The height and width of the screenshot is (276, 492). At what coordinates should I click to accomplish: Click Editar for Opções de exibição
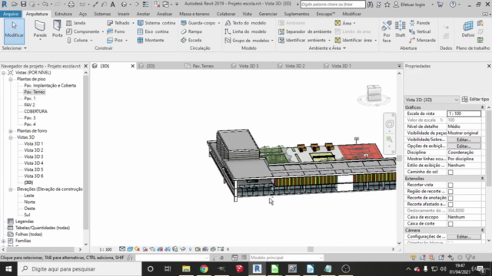(x=464, y=146)
